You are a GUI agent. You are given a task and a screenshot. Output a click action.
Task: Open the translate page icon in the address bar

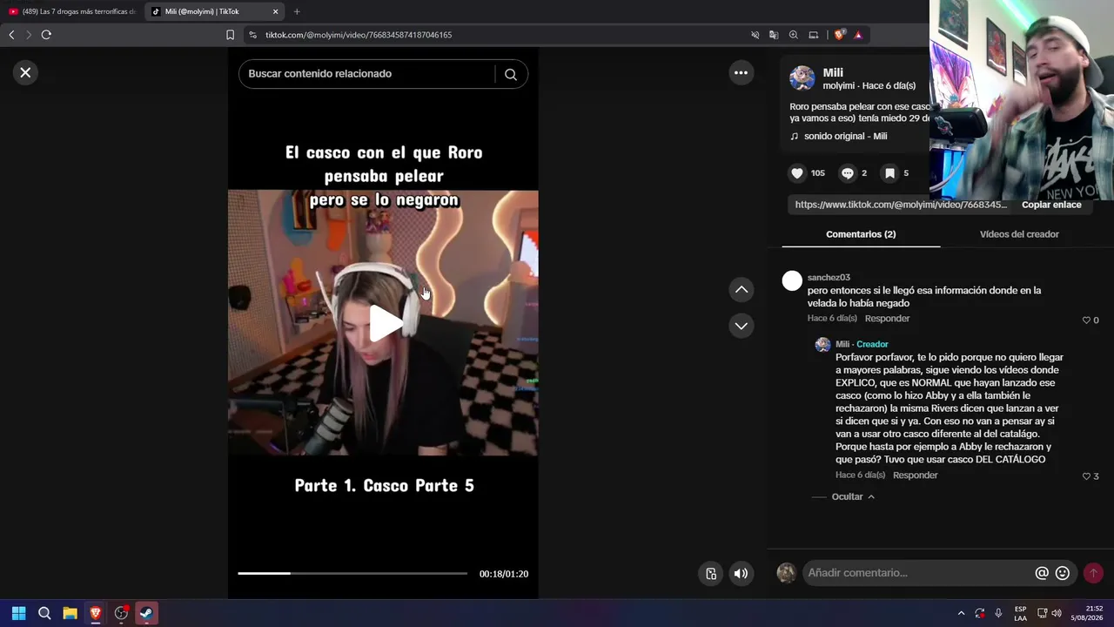click(x=774, y=35)
